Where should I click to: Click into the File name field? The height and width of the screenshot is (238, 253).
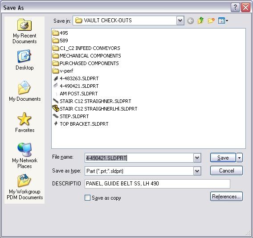[139, 158]
